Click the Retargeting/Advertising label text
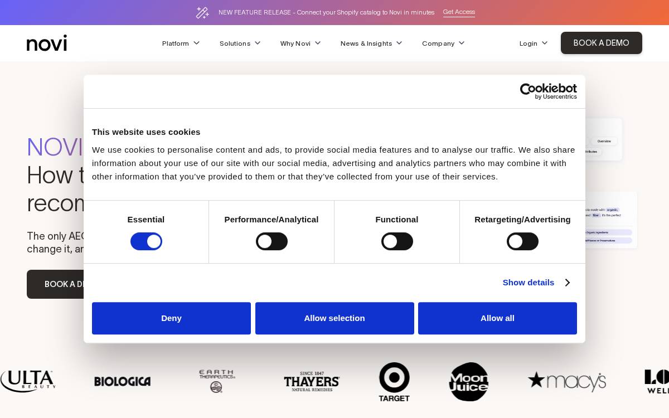Viewport: 669px width, 418px height. click(522, 220)
